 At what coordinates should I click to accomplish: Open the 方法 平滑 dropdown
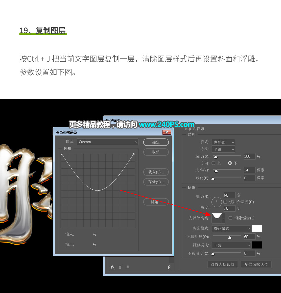pos(223,149)
